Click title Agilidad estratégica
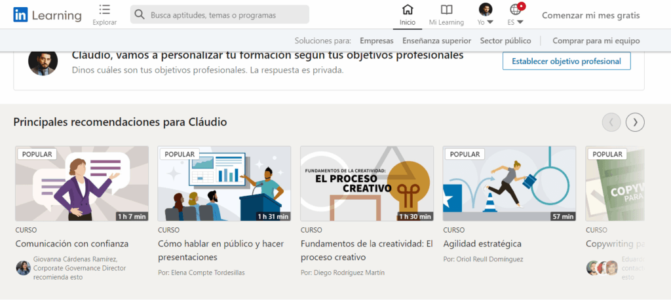Image resolution: width=671 pixels, height=300 pixels. pos(482,244)
